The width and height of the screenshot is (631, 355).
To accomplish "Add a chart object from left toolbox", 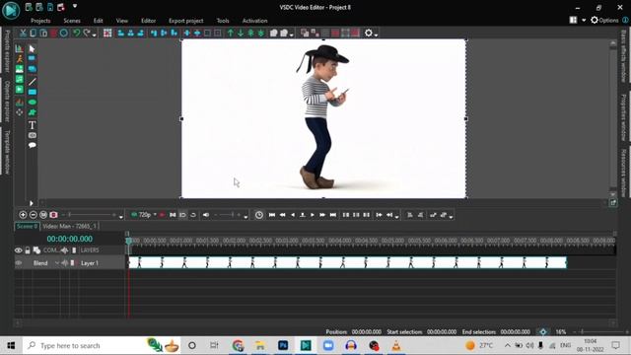I will (x=20, y=49).
